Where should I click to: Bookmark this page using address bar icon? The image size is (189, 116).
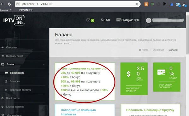pos(137,4)
